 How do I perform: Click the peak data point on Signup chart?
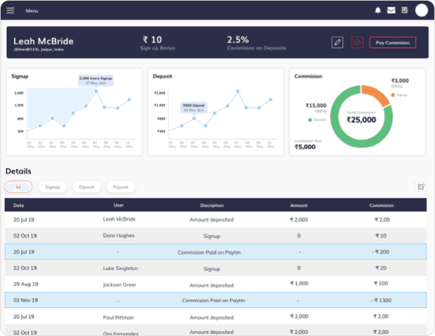click(96, 91)
